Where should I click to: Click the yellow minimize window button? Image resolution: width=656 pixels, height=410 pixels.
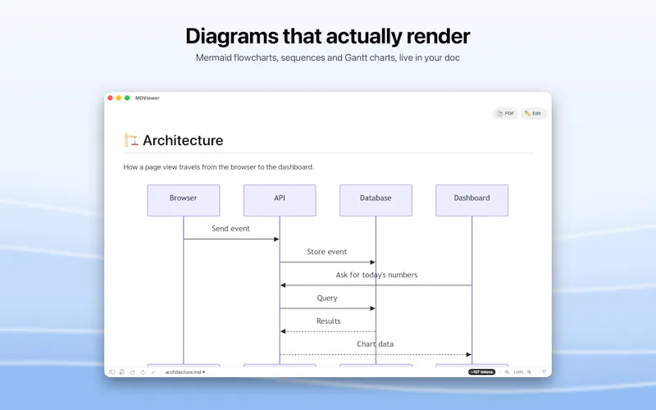(119, 98)
